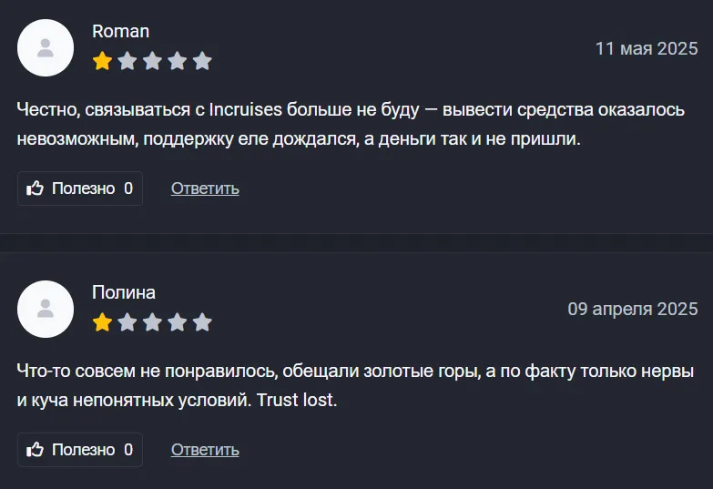Select the second star in Полина's rating
Image resolution: width=713 pixels, height=489 pixels.
pos(127,322)
